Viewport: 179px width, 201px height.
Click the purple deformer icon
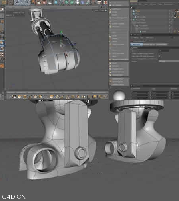pyautogui.click(x=83, y=2)
